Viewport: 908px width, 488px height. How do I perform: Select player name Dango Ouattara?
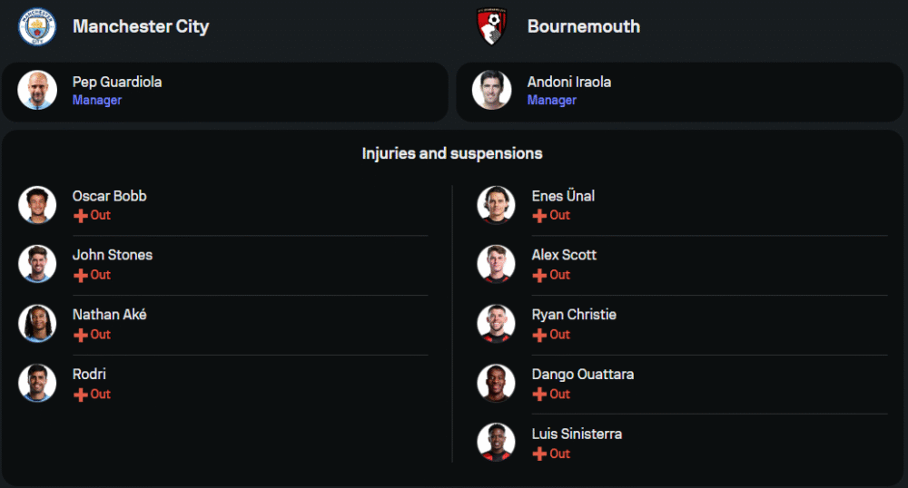pyautogui.click(x=582, y=374)
